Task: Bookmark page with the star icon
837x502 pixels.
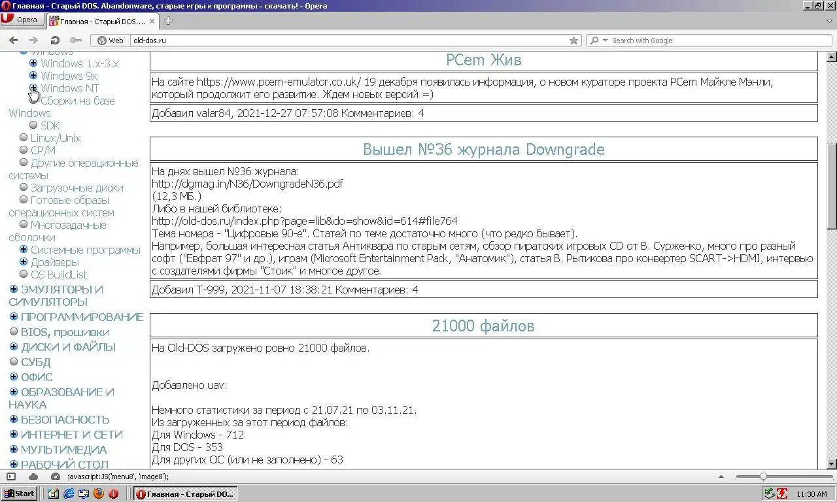Action: coord(573,41)
